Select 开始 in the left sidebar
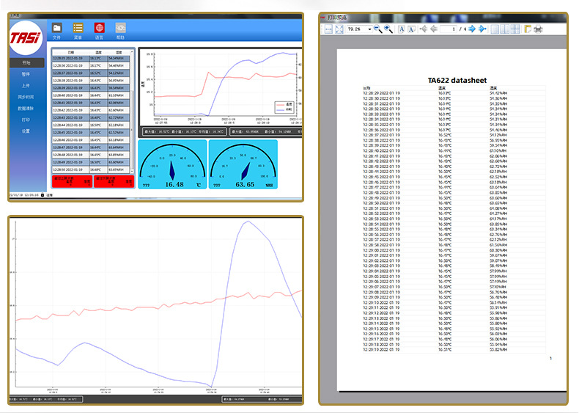This screenshot has height=413, width=579. (x=26, y=63)
